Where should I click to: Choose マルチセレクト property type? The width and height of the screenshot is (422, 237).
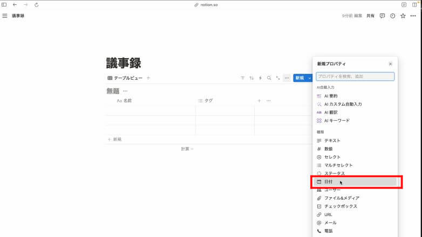(355, 165)
